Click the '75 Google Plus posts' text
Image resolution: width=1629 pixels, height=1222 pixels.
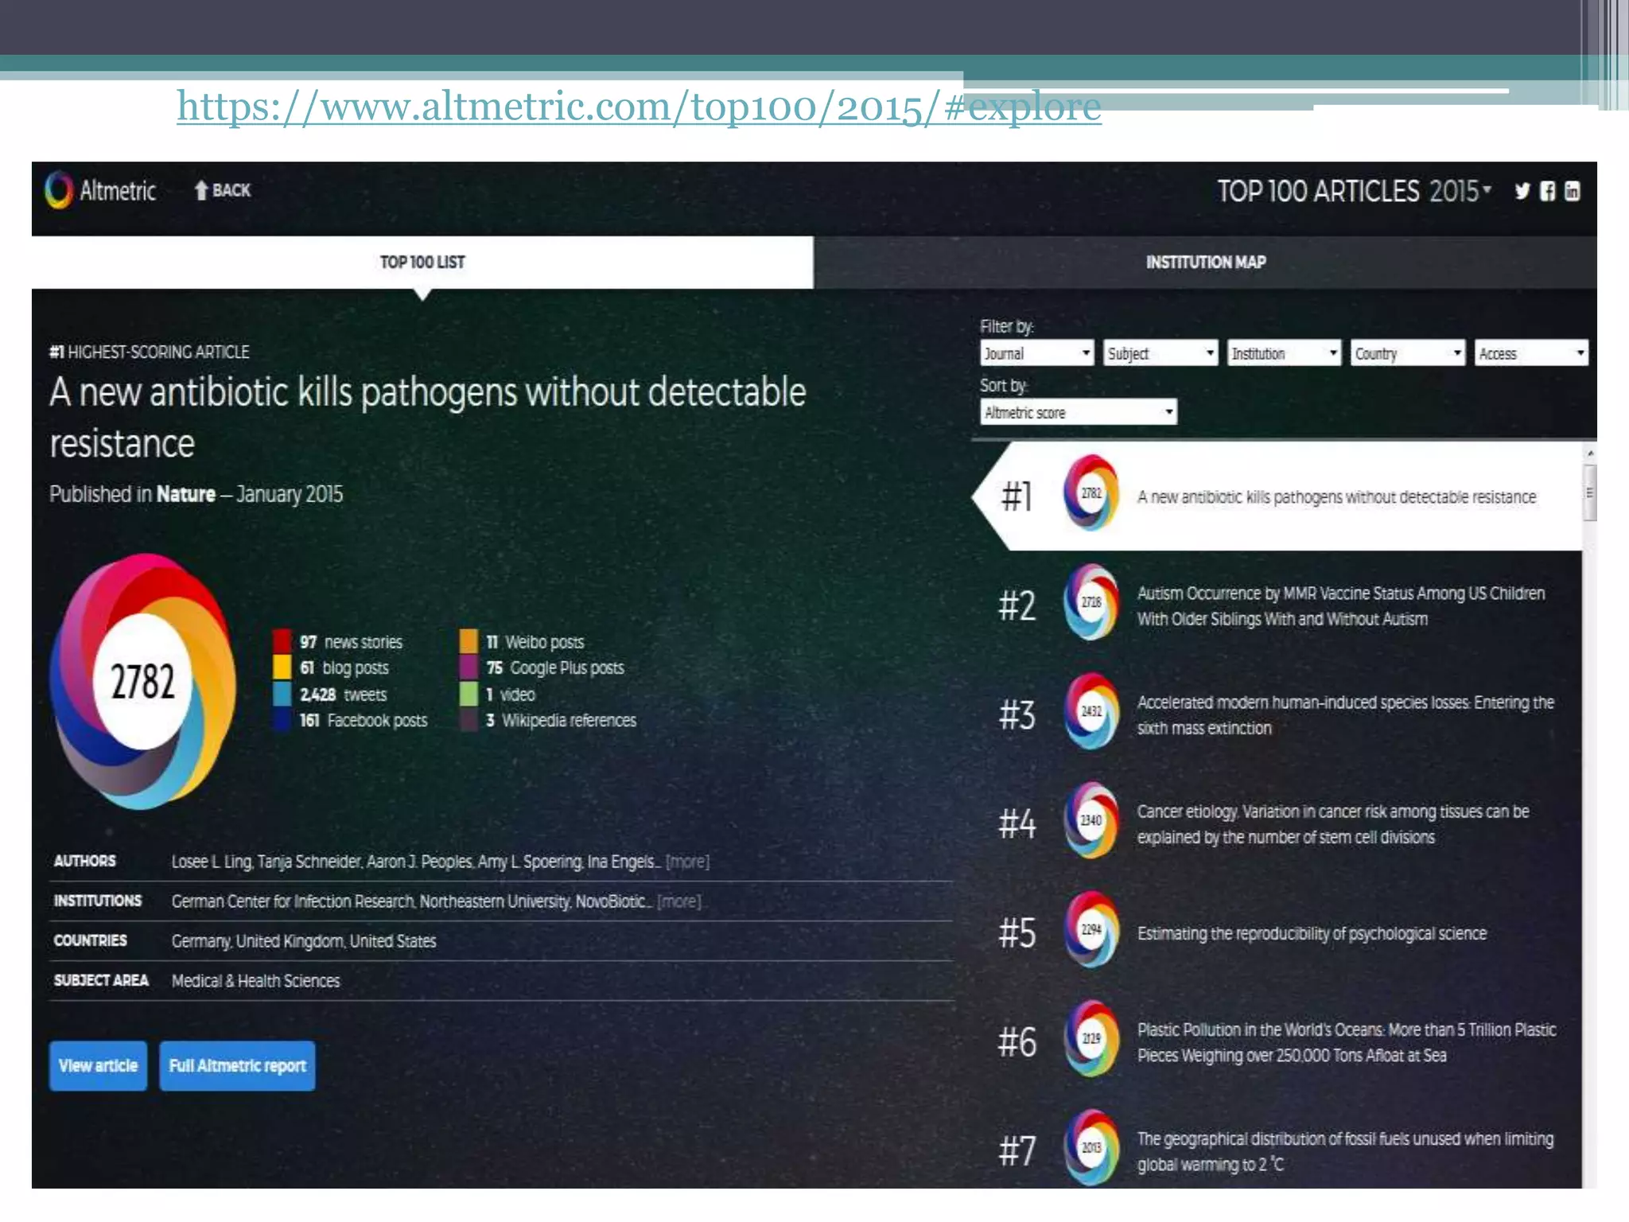tap(555, 668)
